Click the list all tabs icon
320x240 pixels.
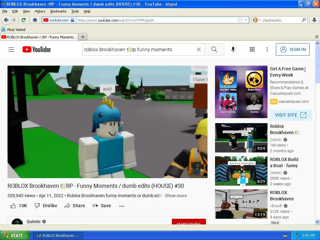317,37
